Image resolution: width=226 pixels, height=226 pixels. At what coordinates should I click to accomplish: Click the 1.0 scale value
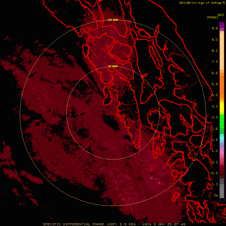[x=215, y=151]
